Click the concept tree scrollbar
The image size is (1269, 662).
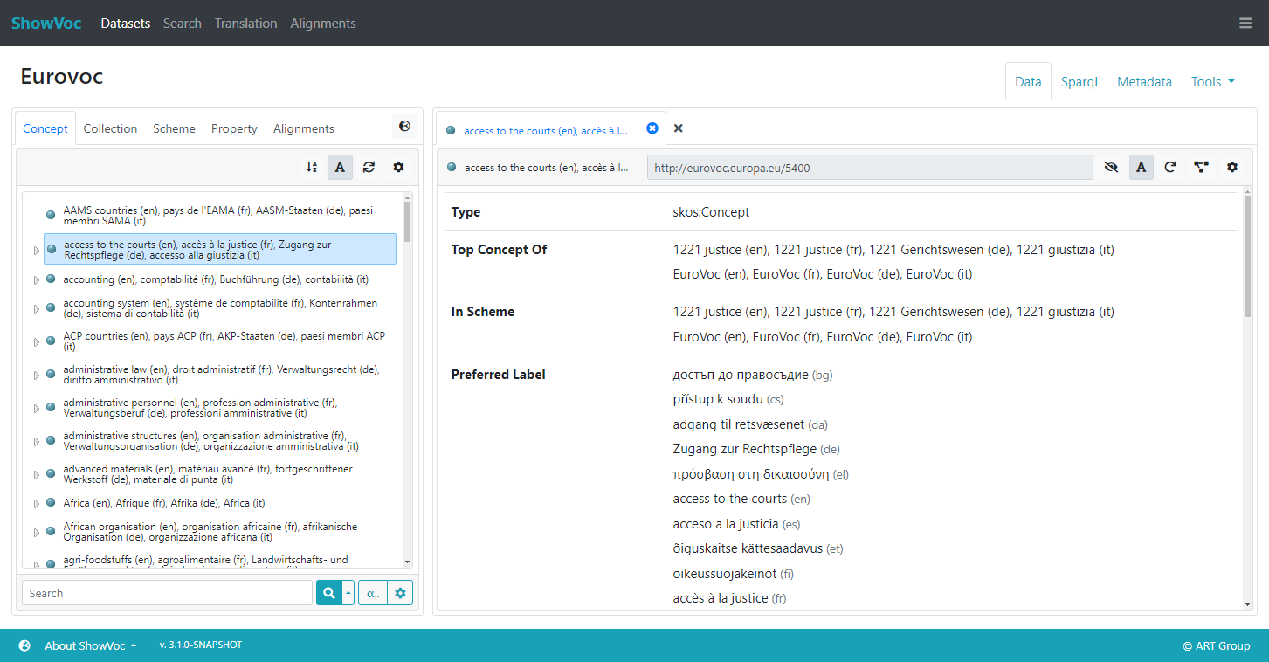pyautogui.click(x=407, y=221)
